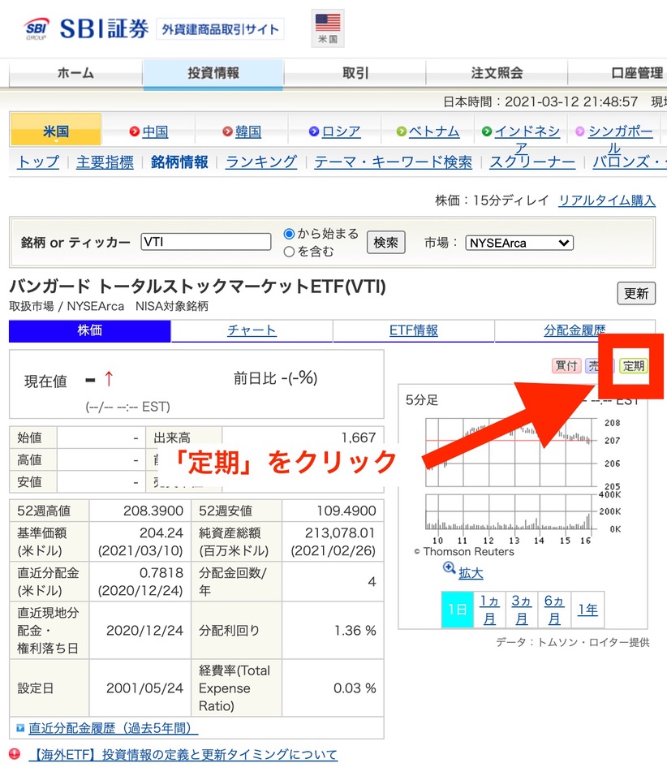This screenshot has height=776, width=667.
Task: Select the から始まる radio button
Action: pos(289,234)
